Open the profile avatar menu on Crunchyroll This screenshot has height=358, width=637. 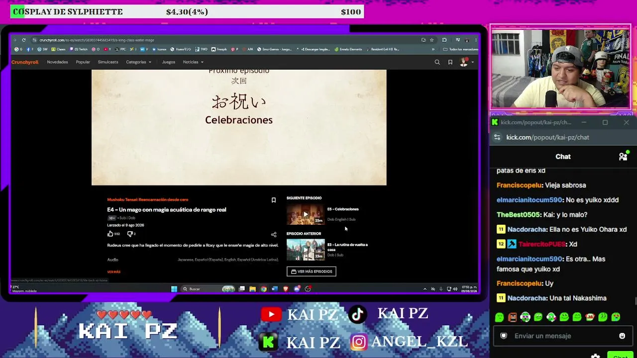tap(464, 62)
